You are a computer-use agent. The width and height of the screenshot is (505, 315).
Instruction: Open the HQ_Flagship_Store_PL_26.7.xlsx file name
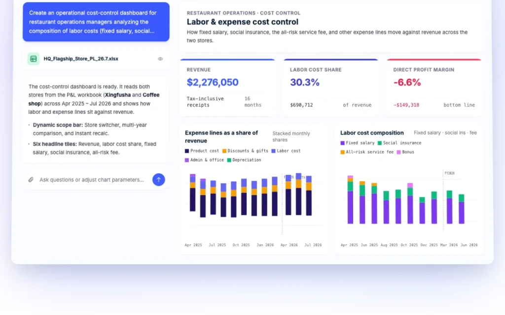point(81,59)
